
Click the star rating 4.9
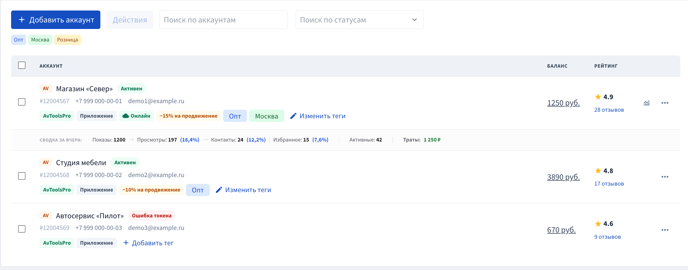pos(604,97)
